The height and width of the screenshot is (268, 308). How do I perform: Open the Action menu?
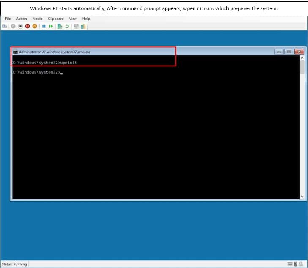coord(22,19)
